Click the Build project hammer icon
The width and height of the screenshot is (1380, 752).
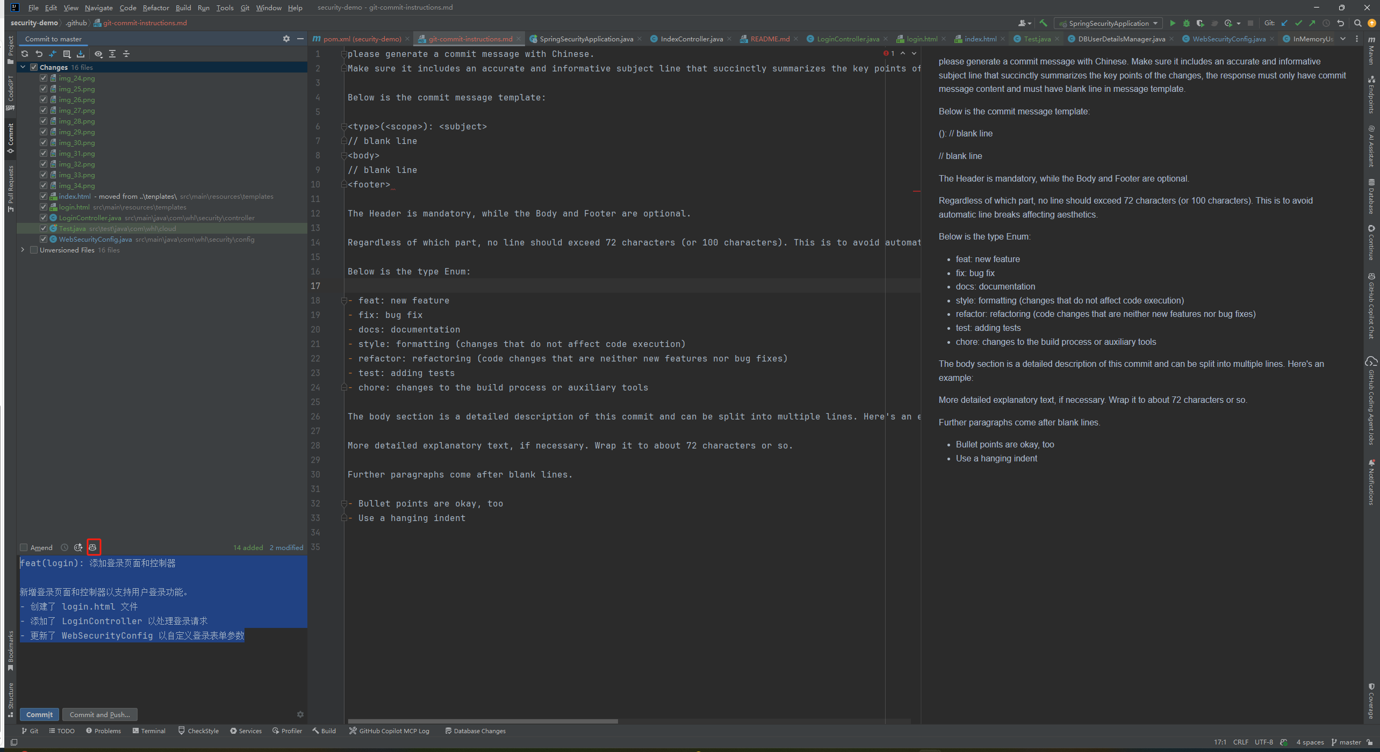point(1043,23)
